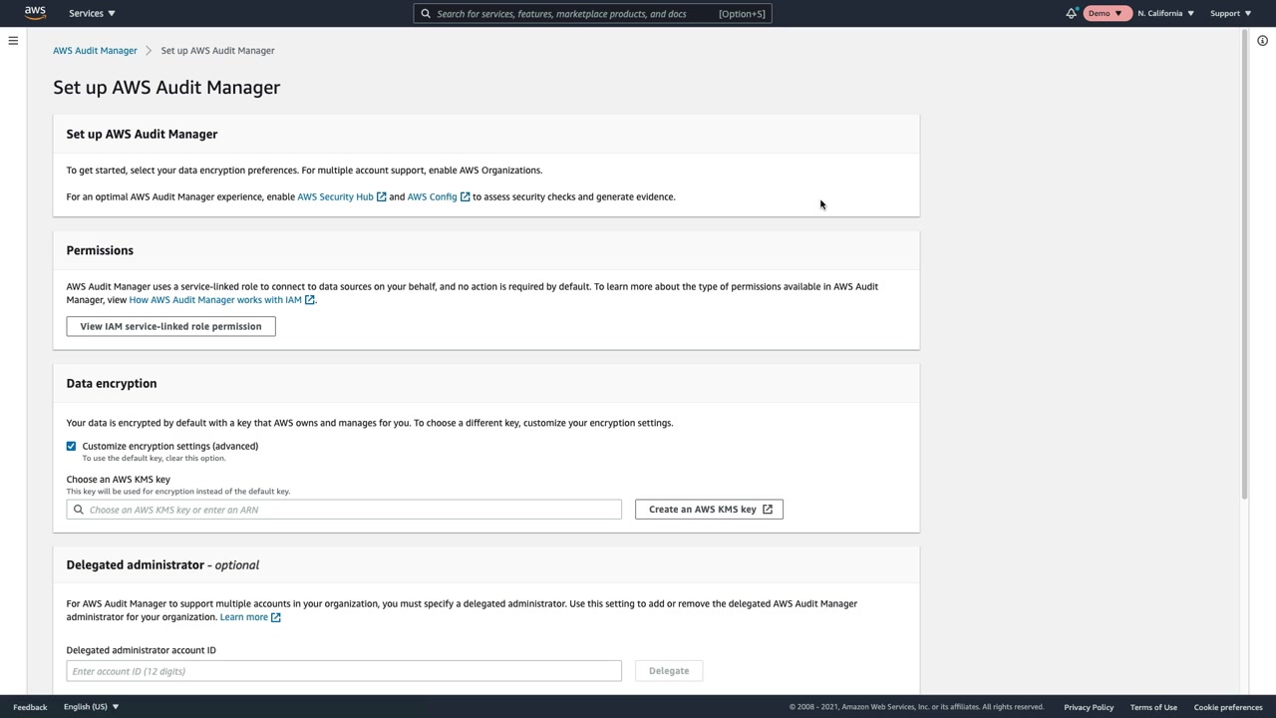Expand the Services dropdown
1276x718 pixels.
(x=92, y=13)
